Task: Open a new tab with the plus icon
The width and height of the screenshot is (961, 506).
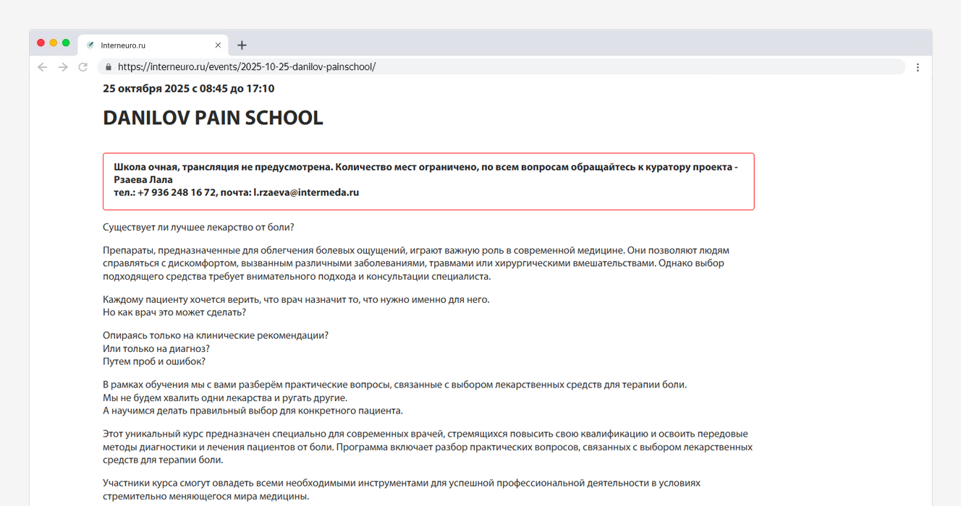Action: pyautogui.click(x=242, y=44)
